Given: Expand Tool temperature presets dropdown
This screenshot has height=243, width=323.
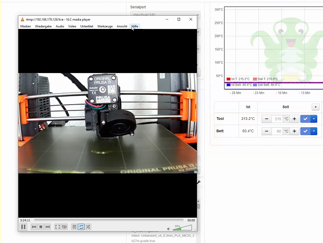Looking at the screenshot, I should [x=314, y=119].
